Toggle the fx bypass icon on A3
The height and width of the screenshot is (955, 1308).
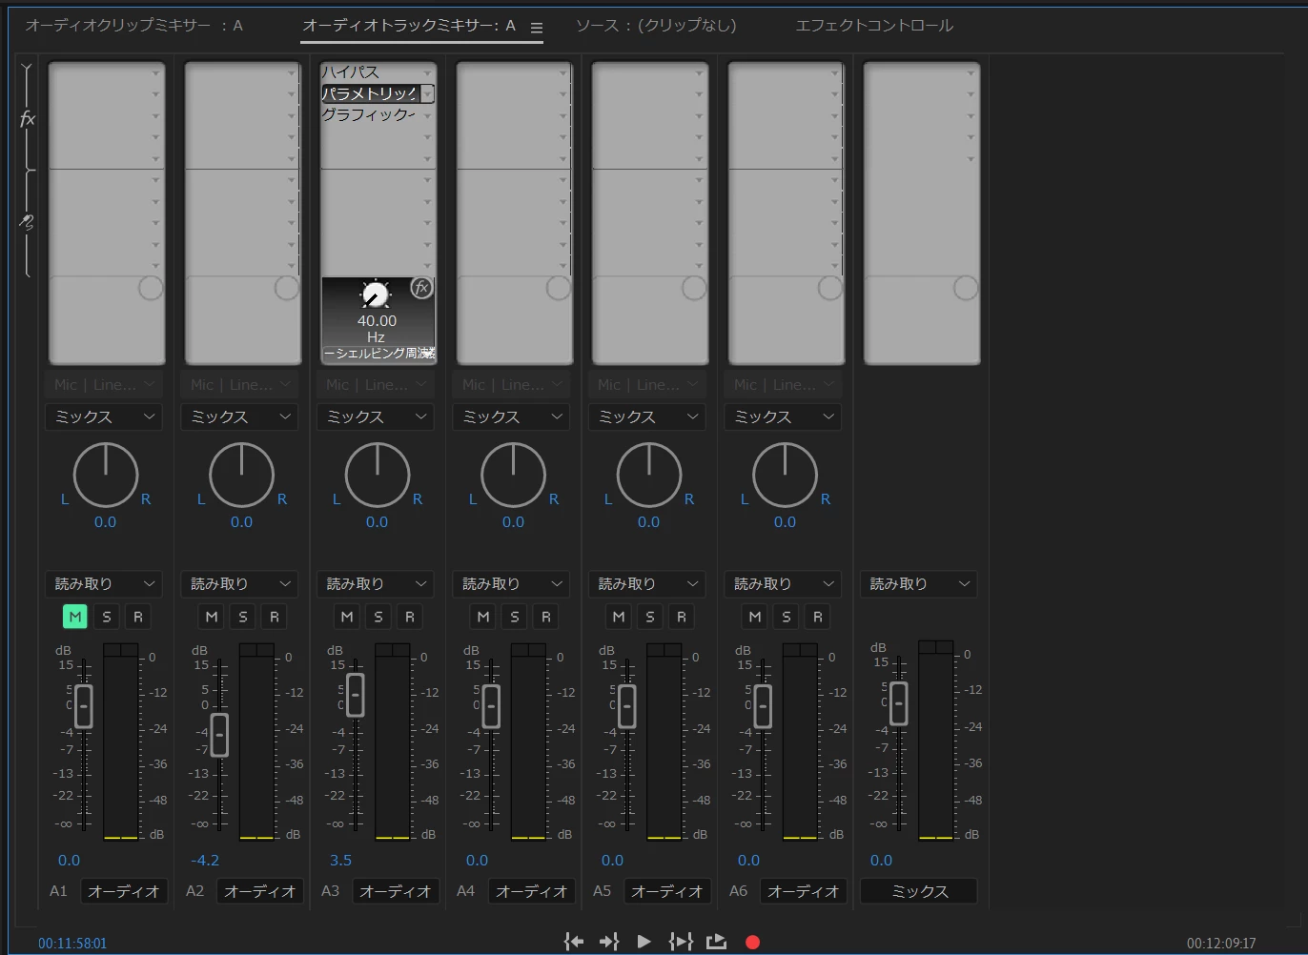tap(421, 287)
